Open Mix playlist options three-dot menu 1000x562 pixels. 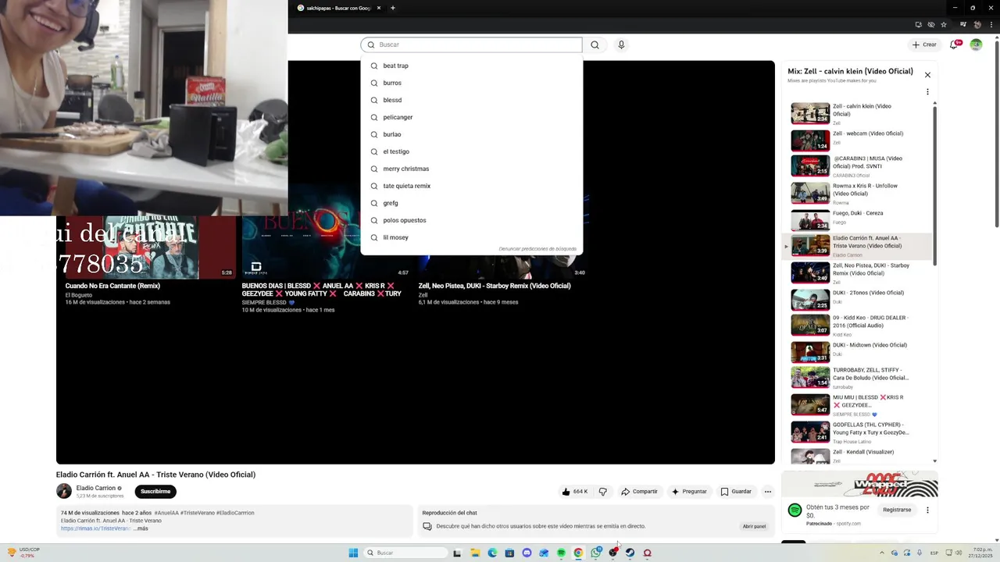pyautogui.click(x=927, y=92)
